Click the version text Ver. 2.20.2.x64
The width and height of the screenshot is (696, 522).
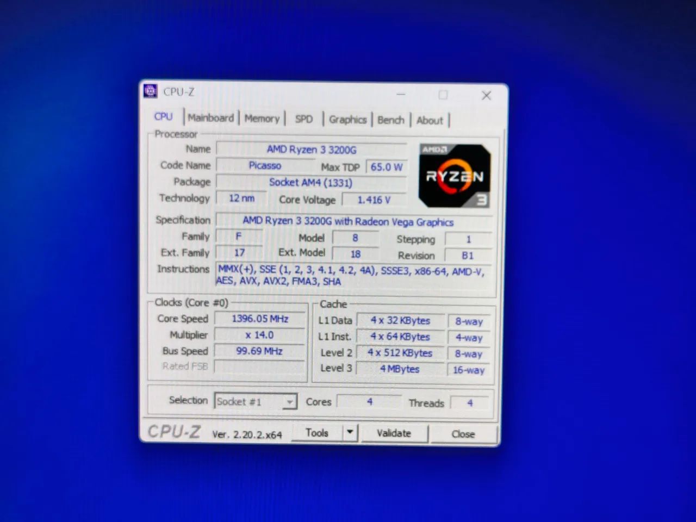click(247, 434)
